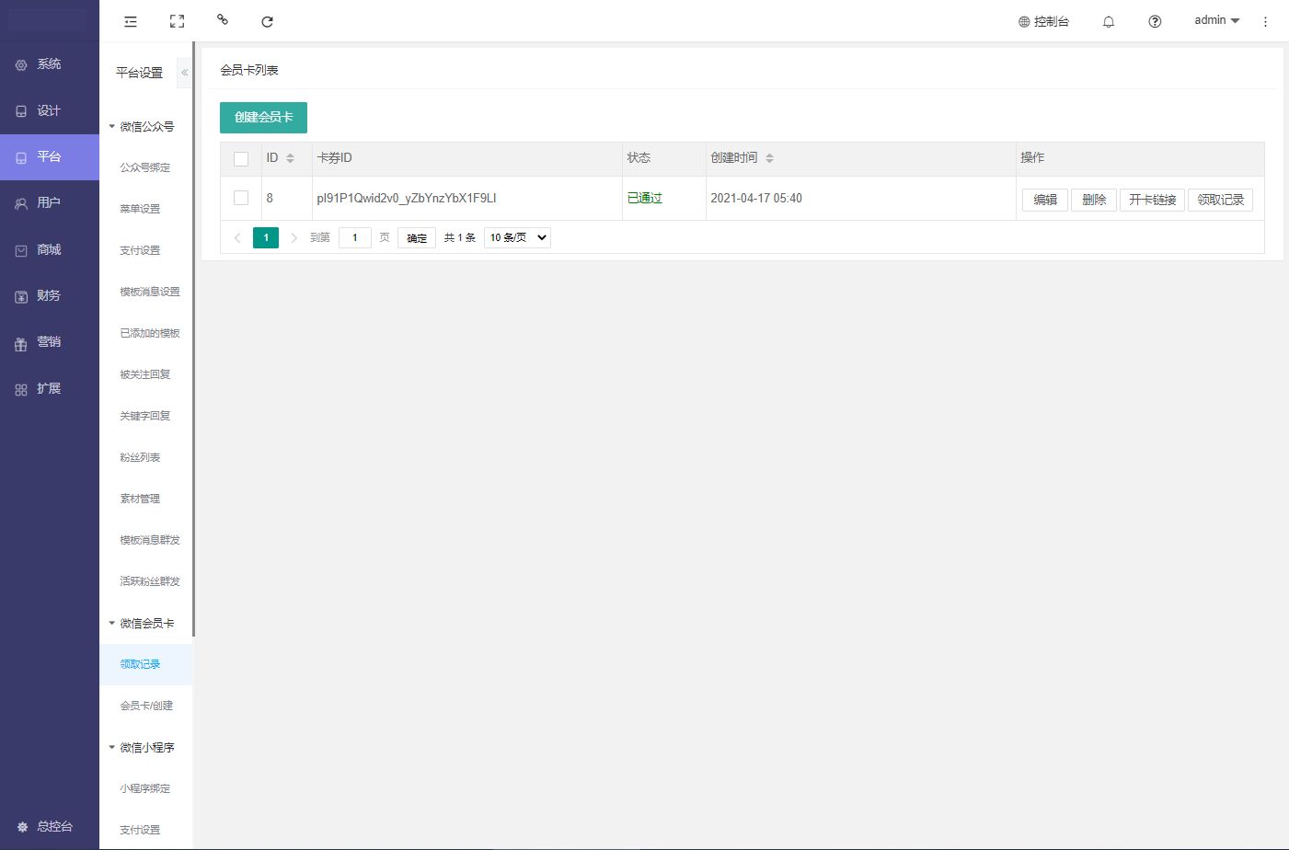Open notifications bell icon
This screenshot has width=1289, height=850.
click(1109, 21)
